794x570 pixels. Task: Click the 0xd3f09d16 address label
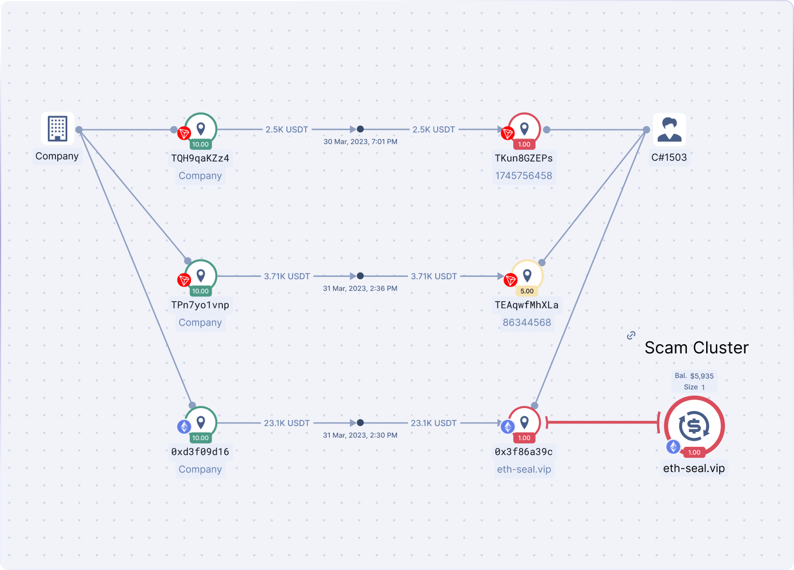pyautogui.click(x=200, y=451)
